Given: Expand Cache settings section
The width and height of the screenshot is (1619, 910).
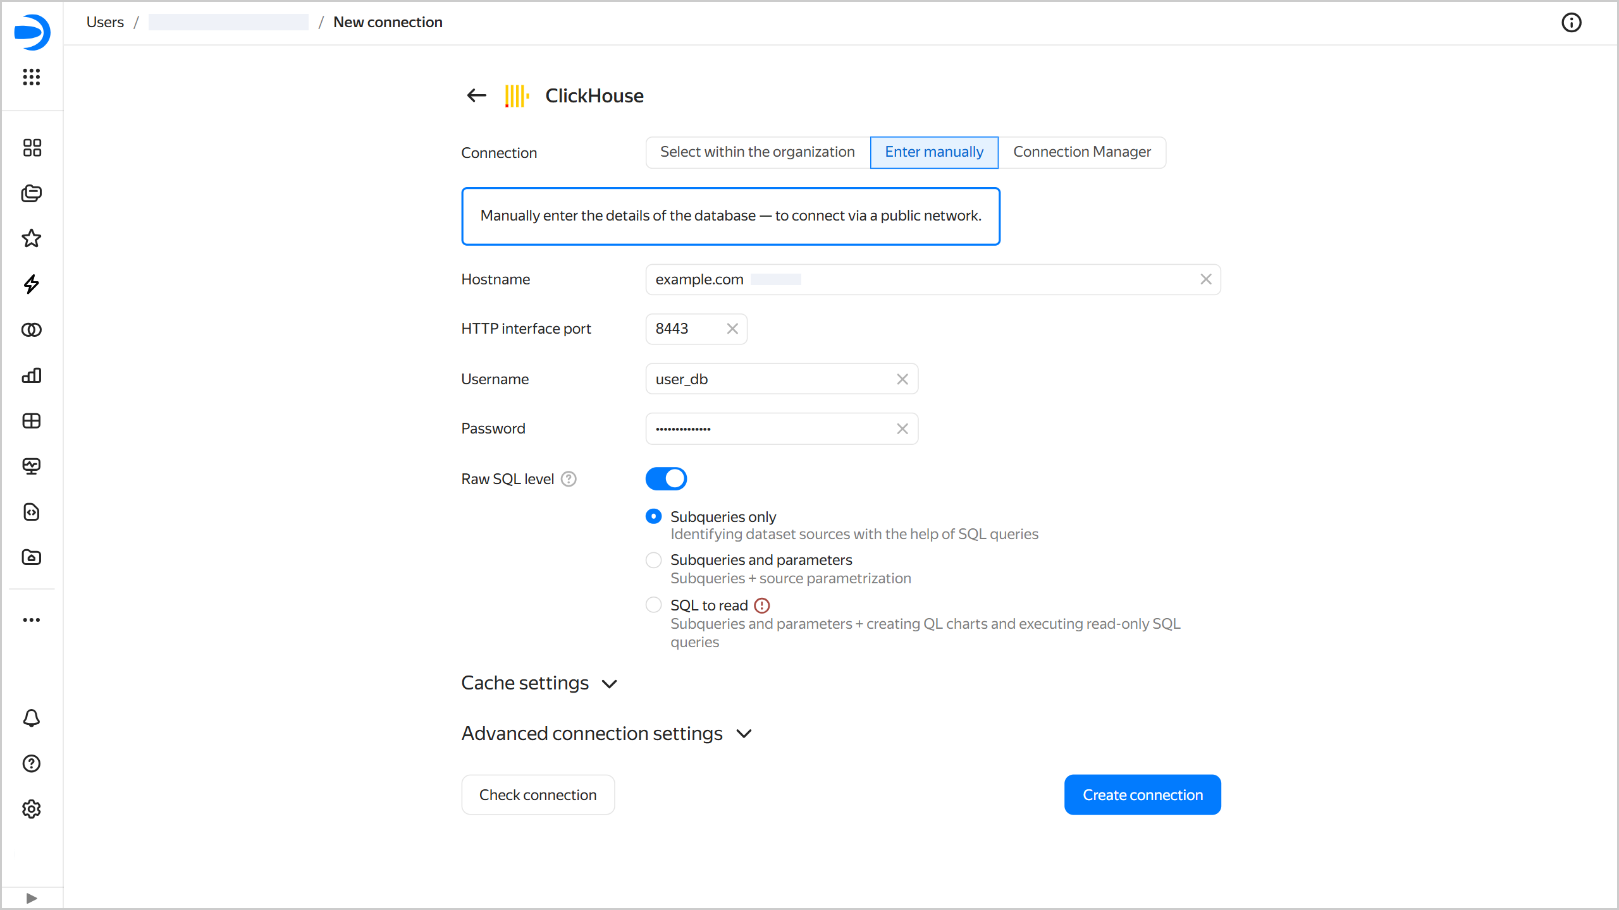Looking at the screenshot, I should 539,683.
